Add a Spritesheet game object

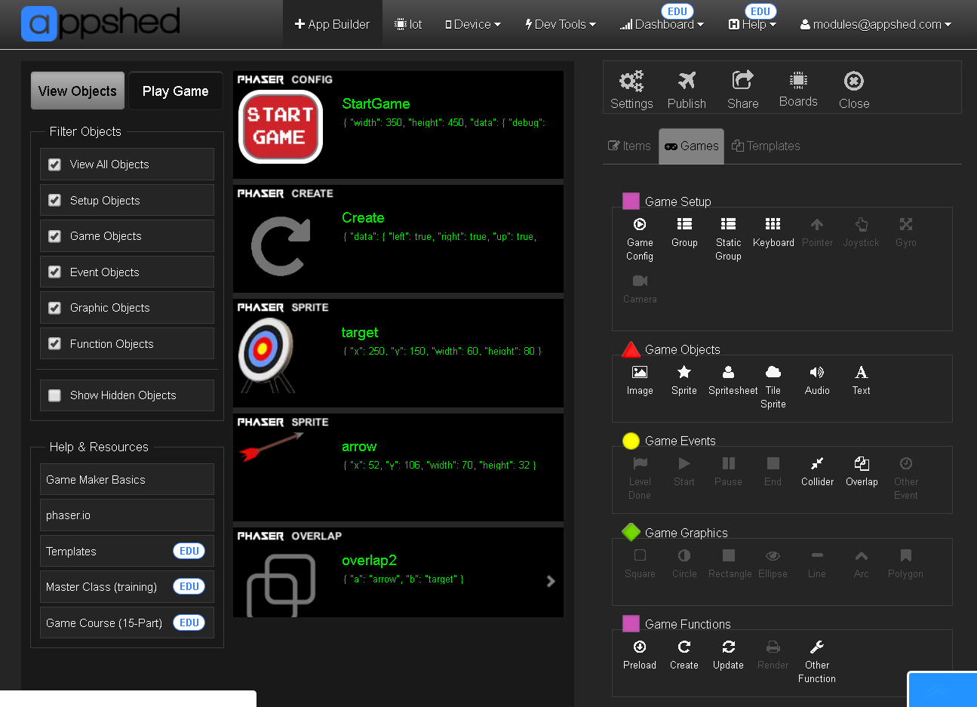coord(733,380)
